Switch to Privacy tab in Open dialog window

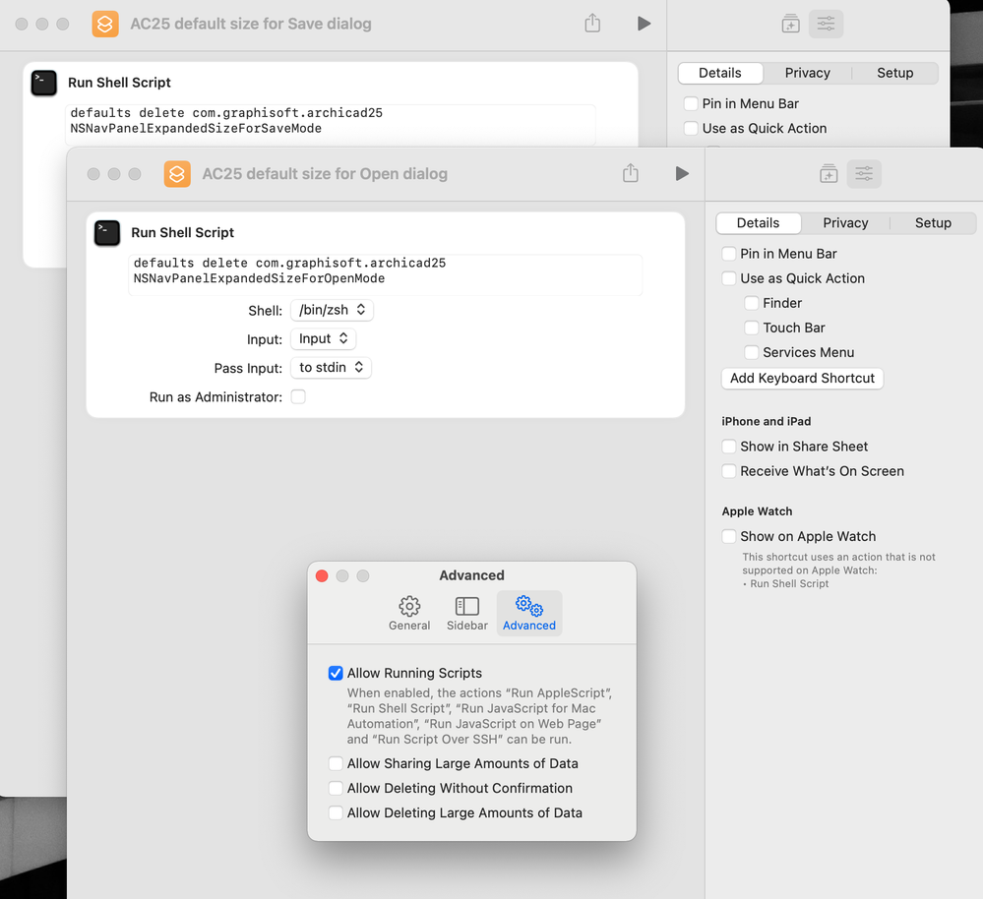click(845, 223)
